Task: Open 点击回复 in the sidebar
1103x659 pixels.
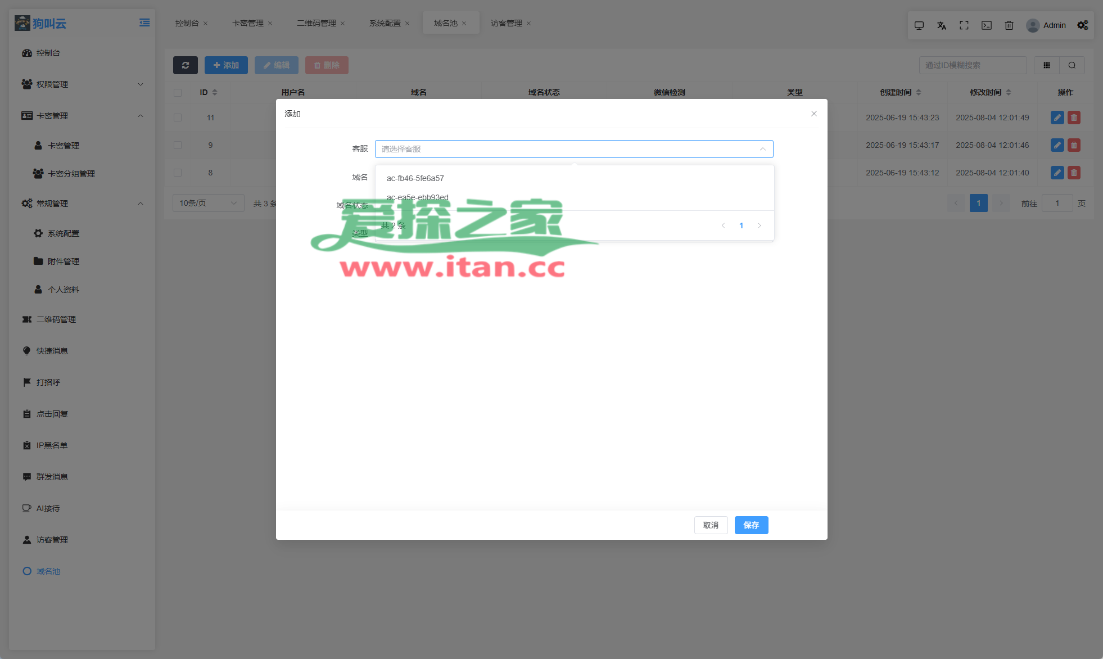Action: (x=82, y=414)
